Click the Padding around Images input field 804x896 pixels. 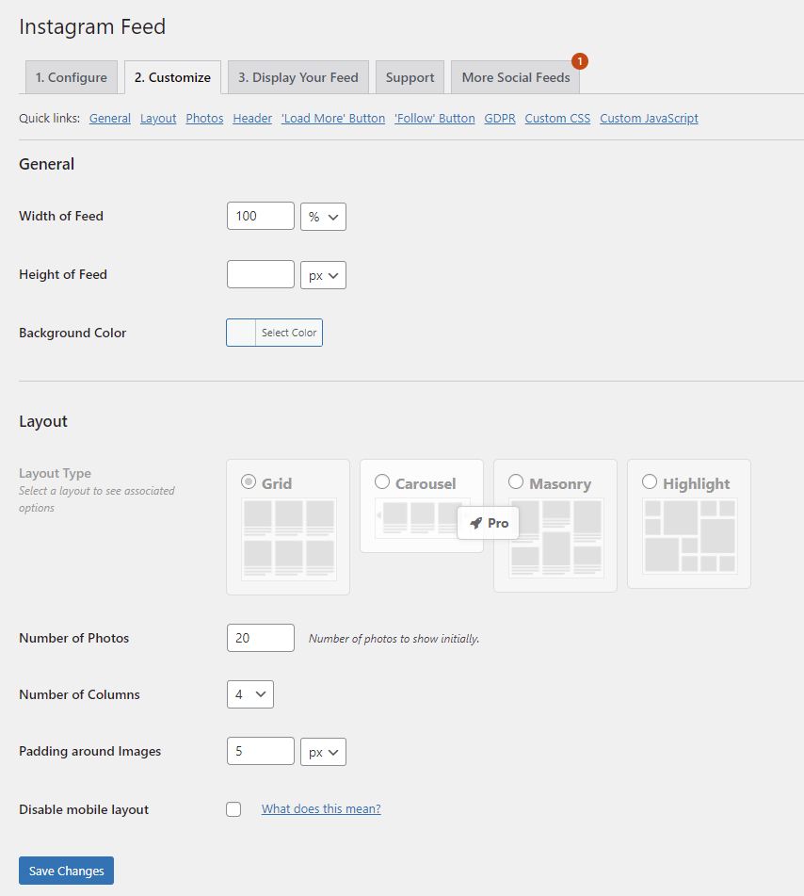(x=261, y=751)
